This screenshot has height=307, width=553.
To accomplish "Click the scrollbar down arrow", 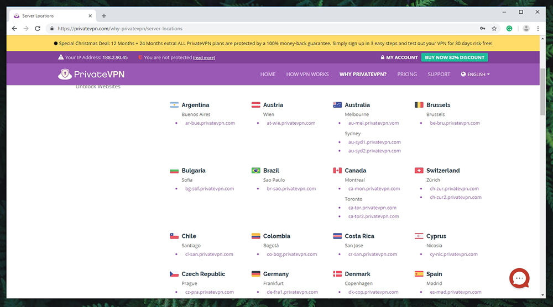I will [542, 295].
